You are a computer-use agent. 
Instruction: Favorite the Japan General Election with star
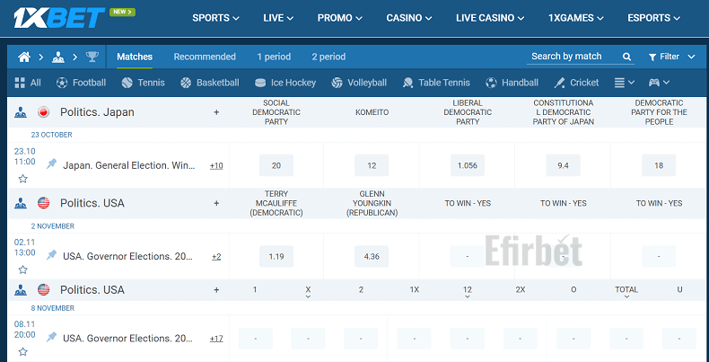[x=23, y=179]
